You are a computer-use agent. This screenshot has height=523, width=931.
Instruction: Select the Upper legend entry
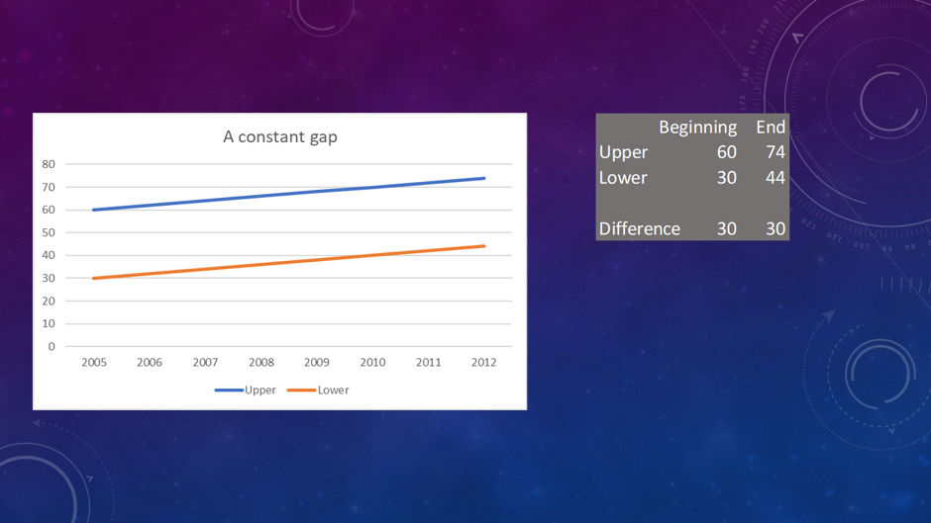(246, 391)
